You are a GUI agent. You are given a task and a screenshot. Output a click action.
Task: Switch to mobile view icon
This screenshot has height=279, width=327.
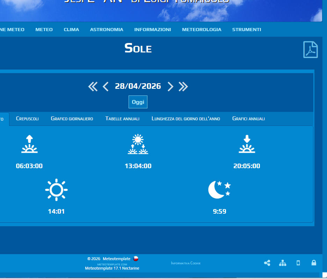[298, 263]
